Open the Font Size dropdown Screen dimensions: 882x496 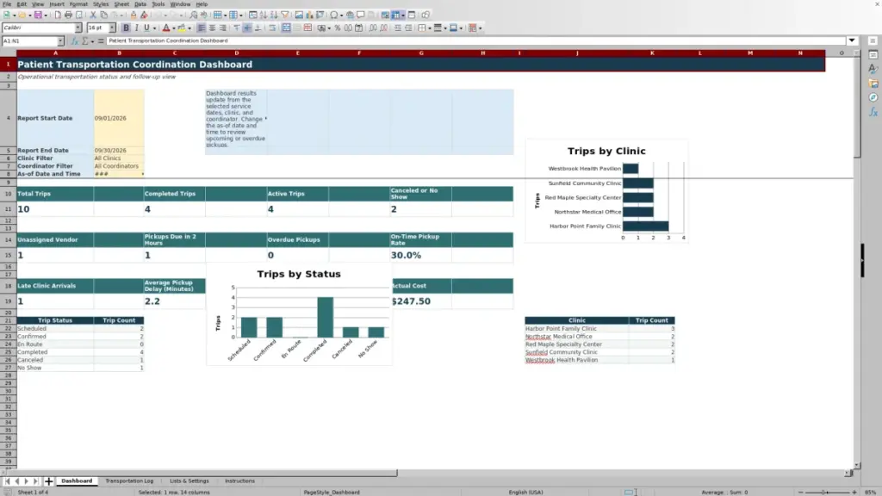click(x=112, y=28)
